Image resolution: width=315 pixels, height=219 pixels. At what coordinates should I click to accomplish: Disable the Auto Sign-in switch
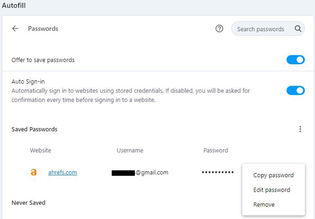coord(295,90)
